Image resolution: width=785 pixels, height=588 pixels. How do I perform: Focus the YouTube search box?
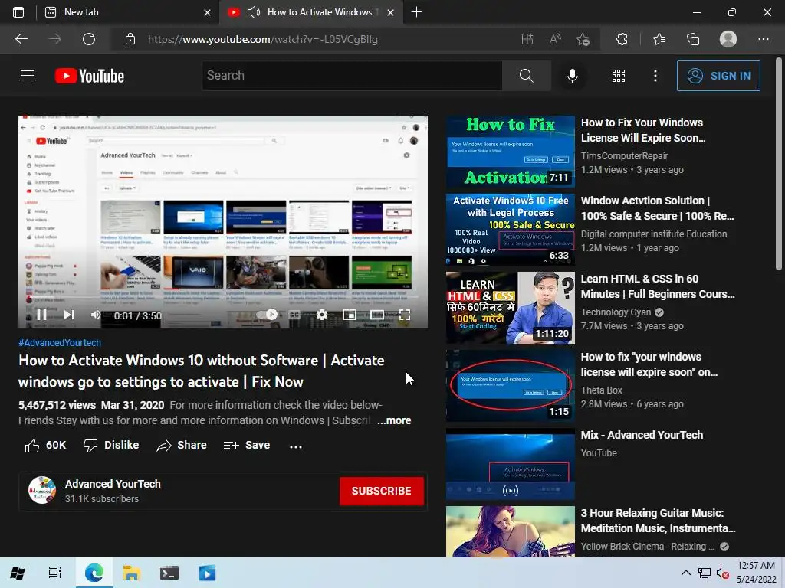pos(352,76)
